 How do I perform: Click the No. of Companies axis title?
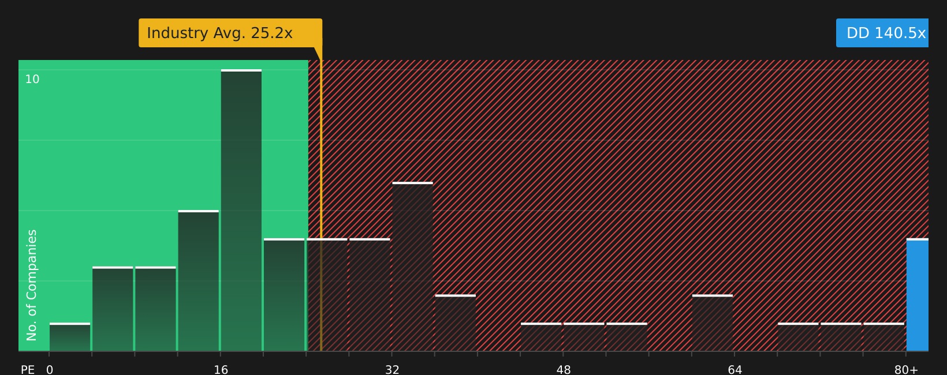tap(32, 285)
